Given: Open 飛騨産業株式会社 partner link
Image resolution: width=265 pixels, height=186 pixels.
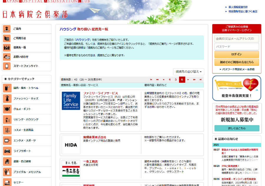Looking at the screenshot, I should 95,137.
